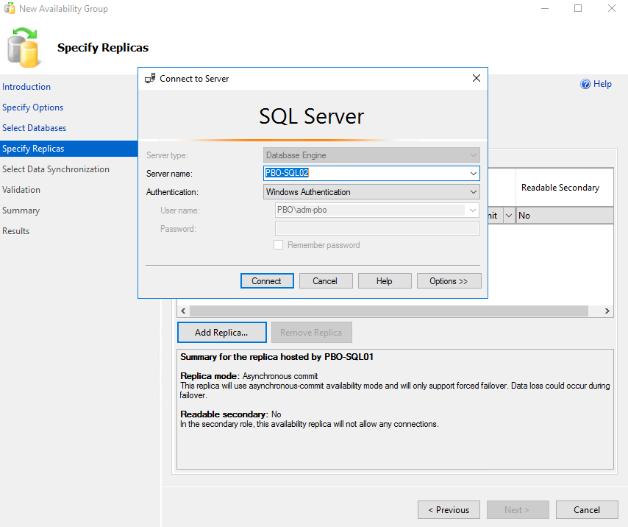Click the Specify Replicas page heading
This screenshot has width=628, height=527.
click(103, 47)
